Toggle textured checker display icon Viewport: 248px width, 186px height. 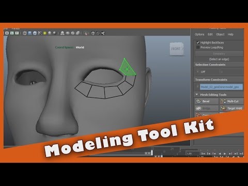[x=40, y=33]
